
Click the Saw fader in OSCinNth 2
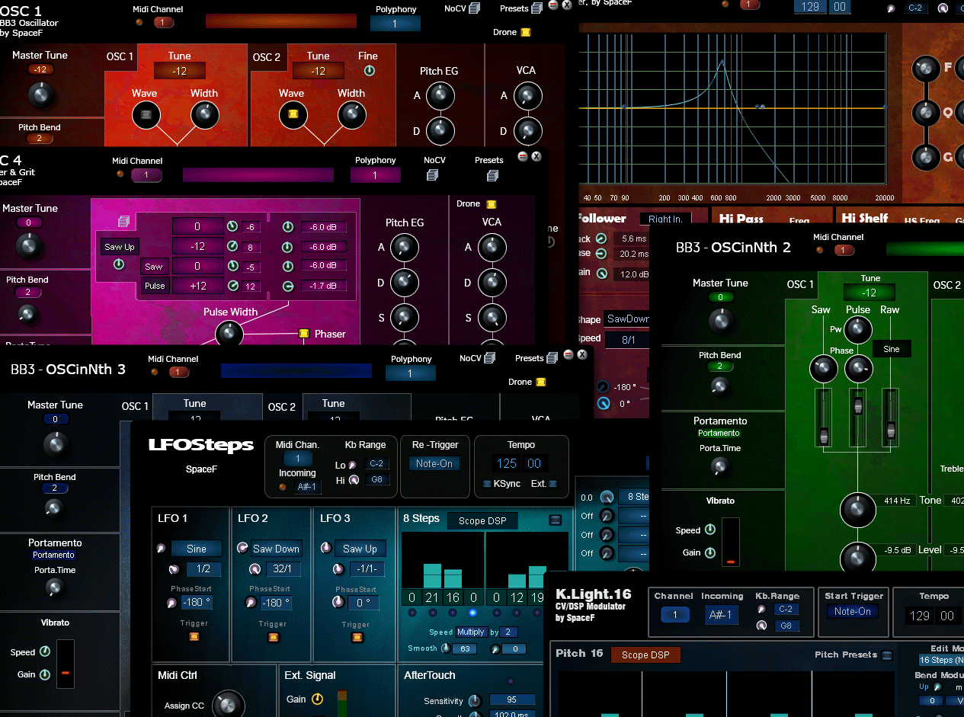[x=823, y=418]
